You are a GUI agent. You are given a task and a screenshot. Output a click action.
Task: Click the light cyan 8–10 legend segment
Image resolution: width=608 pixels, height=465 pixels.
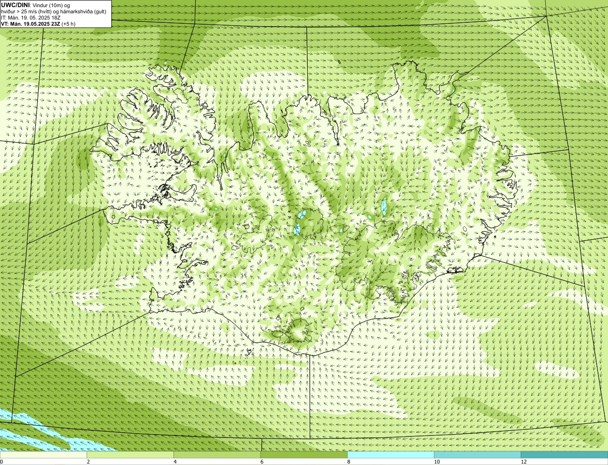(391, 455)
